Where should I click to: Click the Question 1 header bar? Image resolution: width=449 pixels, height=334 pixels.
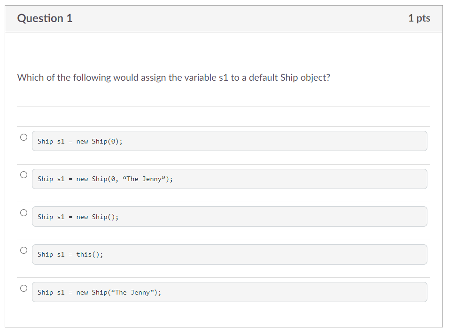pyautogui.click(x=224, y=18)
